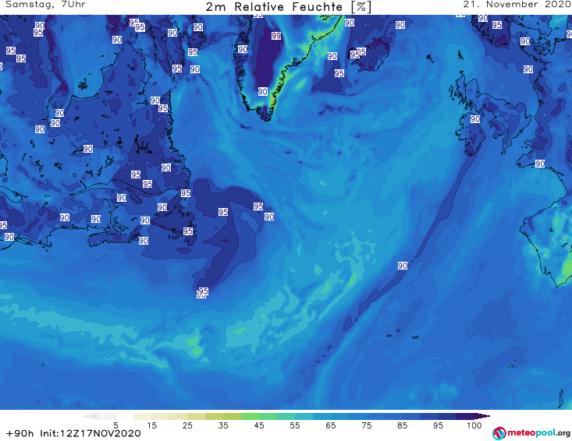The image size is (572, 441).
Task: Click the '45' tick on the color scale
Action: [259, 425]
